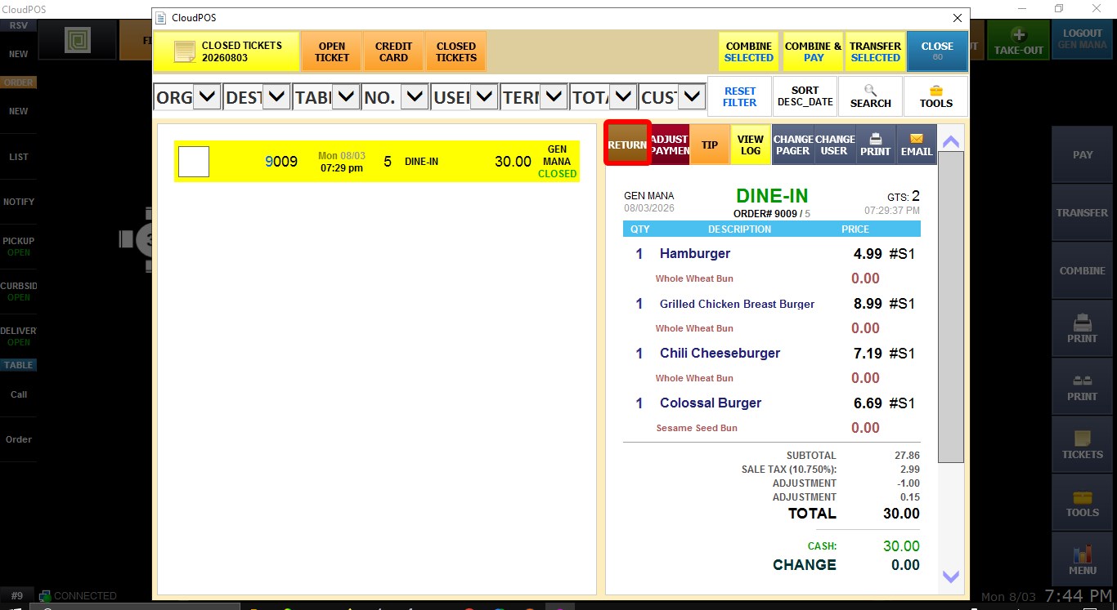
Task: Click the square logo icon in main window
Action: click(77, 40)
